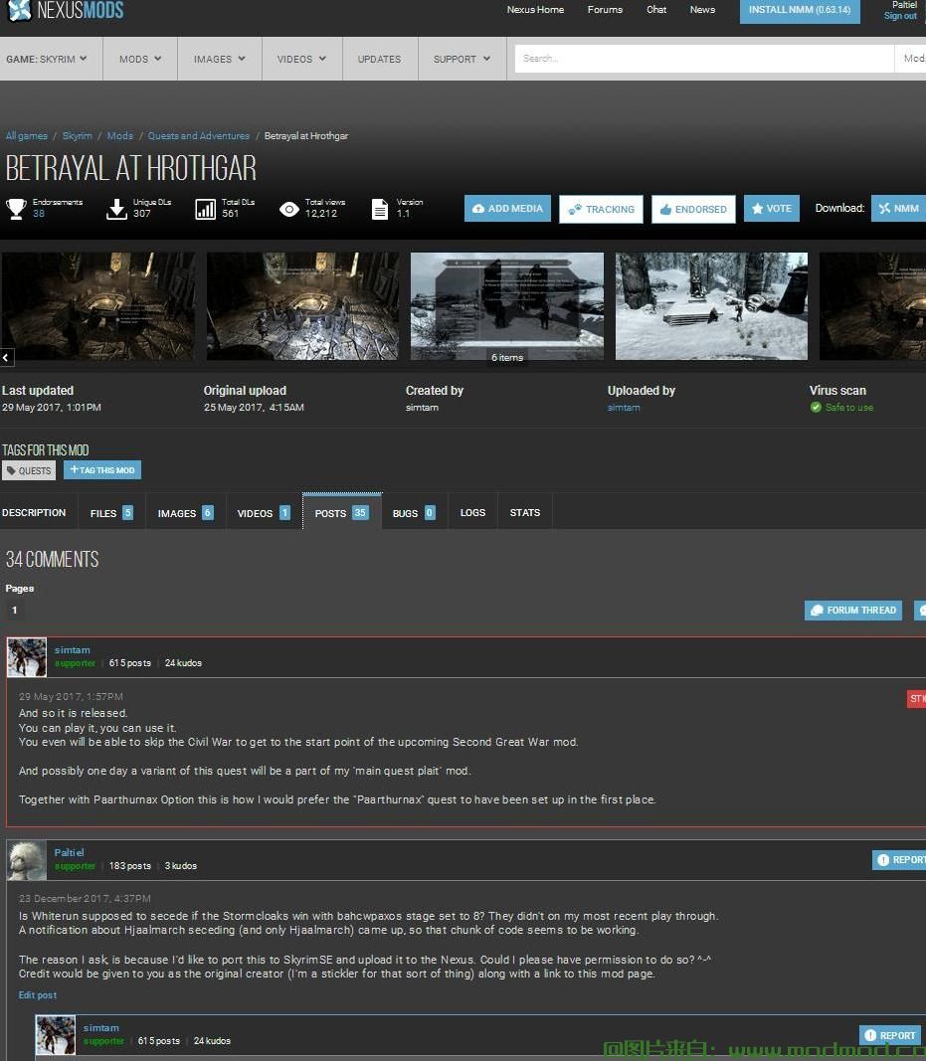Report Paltiel's post

point(899,860)
